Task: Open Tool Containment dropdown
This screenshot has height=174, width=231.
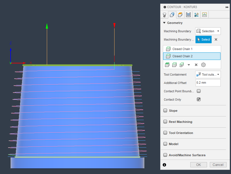Action: pyautogui.click(x=208, y=74)
